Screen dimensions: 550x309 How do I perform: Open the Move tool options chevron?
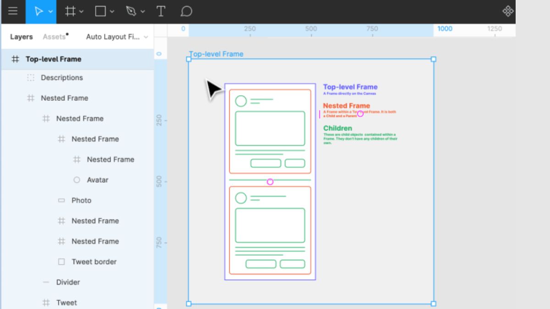pos(50,12)
